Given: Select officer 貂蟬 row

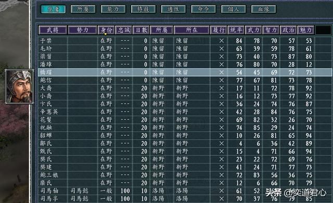Looking at the screenshot, I should click(185, 136).
